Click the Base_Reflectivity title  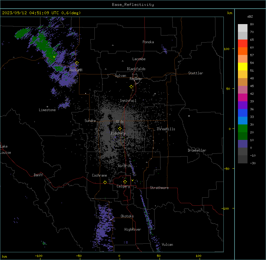[x=133, y=5]
